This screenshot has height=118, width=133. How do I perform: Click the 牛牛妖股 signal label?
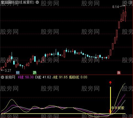(x=118, y=108)
